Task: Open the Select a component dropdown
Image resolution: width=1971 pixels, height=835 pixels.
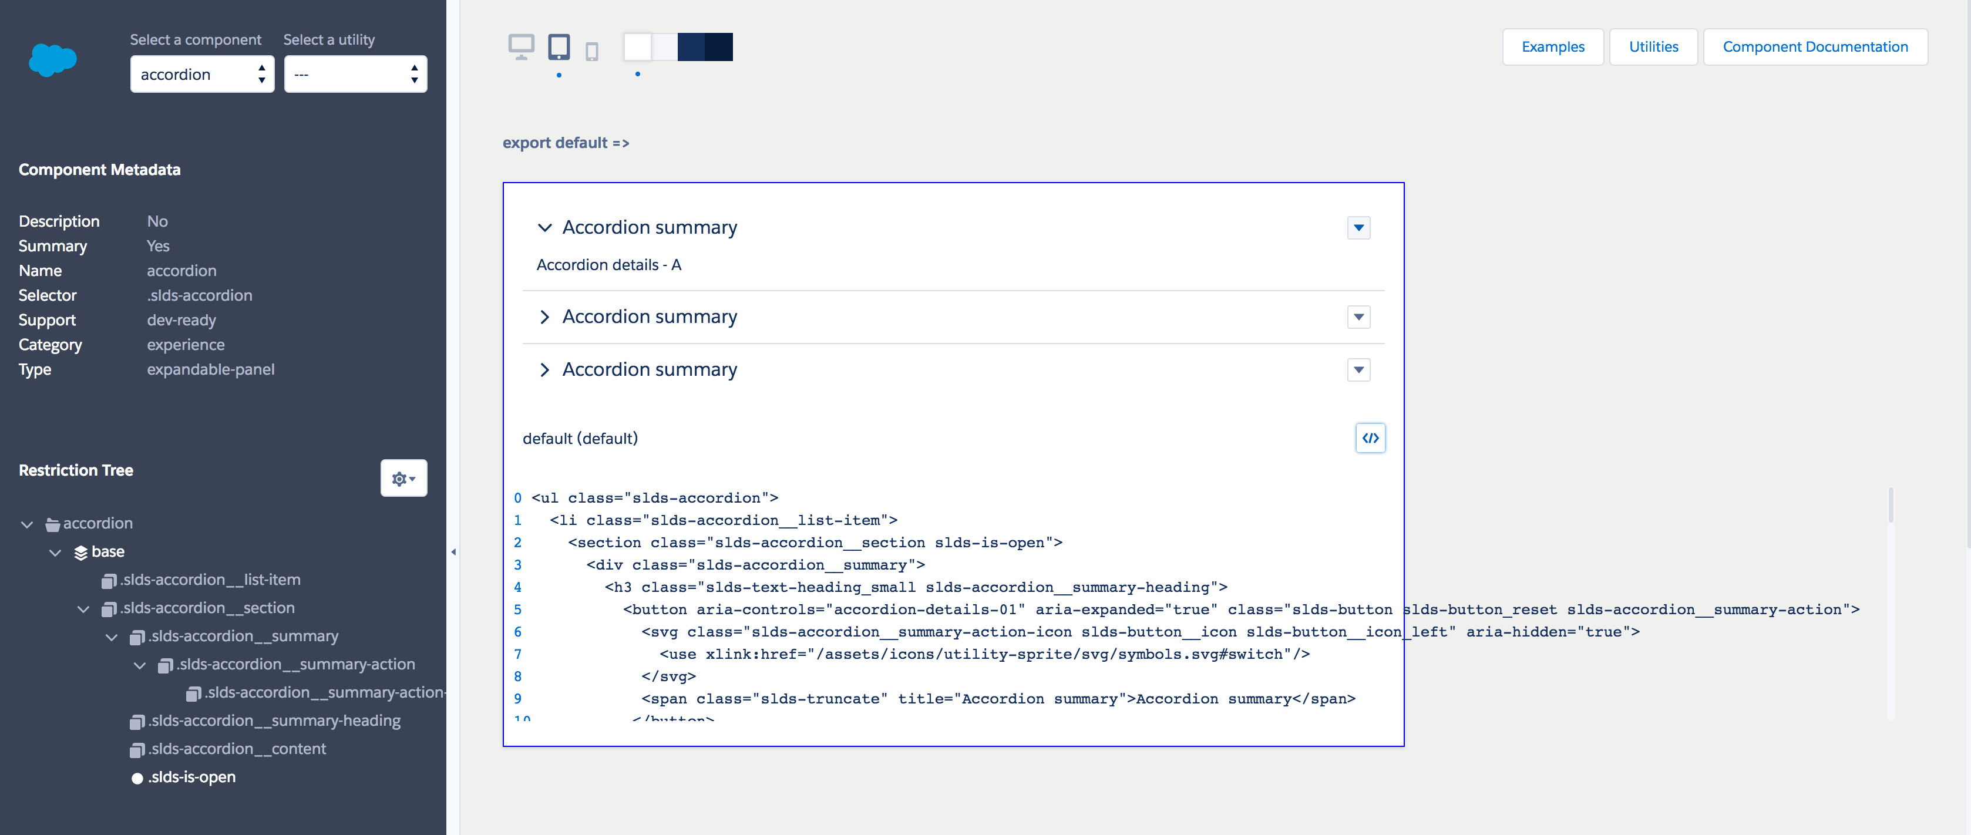Action: coord(202,74)
